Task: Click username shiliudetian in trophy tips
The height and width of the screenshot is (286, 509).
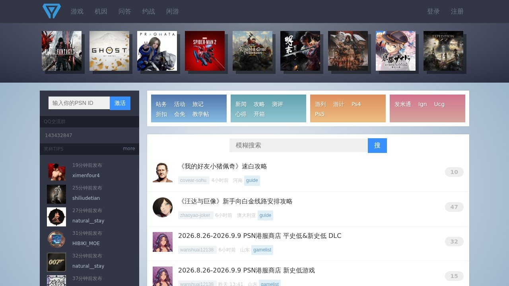Action: (x=86, y=198)
